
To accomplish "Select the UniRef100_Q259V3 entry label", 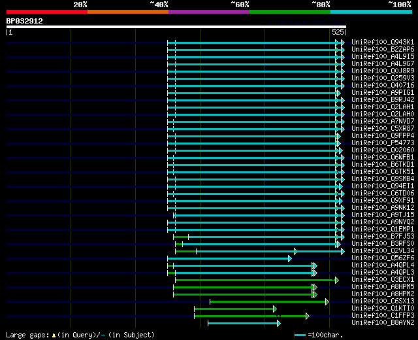I will click(x=383, y=78).
